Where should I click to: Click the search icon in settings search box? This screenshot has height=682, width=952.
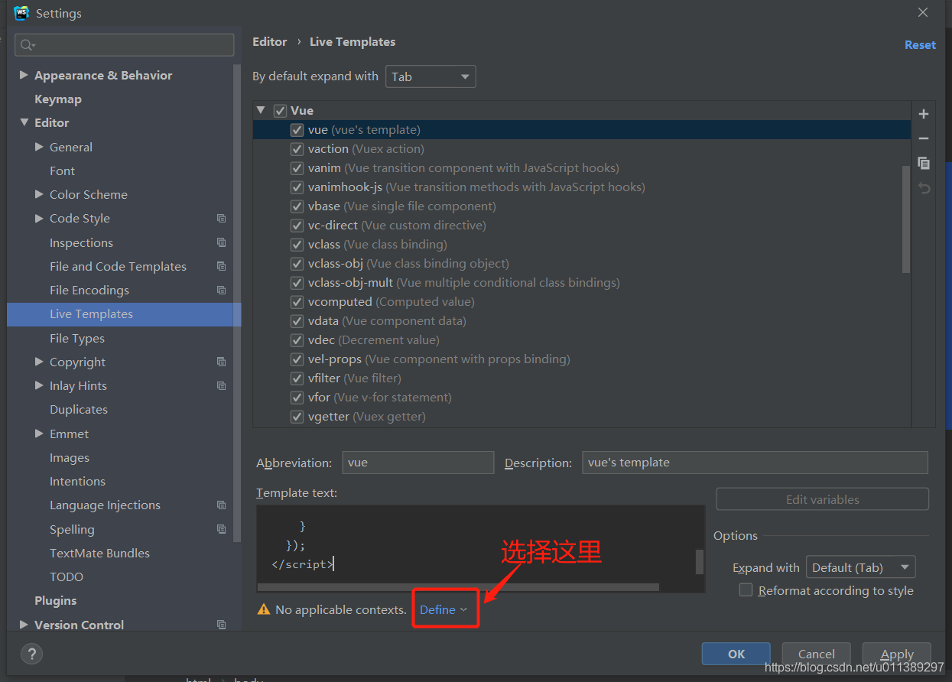click(28, 45)
